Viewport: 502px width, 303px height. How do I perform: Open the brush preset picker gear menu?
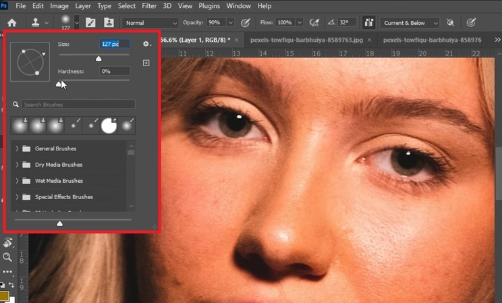146,45
